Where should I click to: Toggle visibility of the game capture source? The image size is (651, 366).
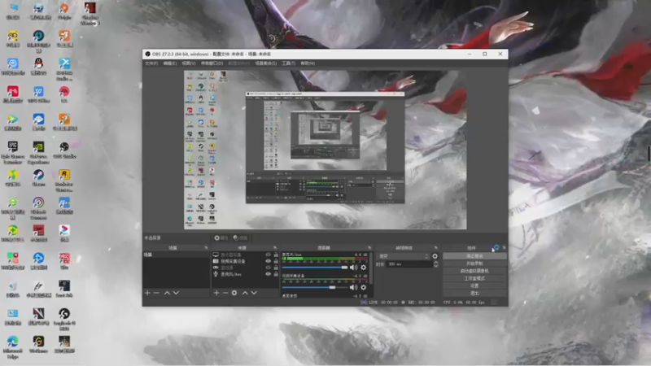click(269, 268)
